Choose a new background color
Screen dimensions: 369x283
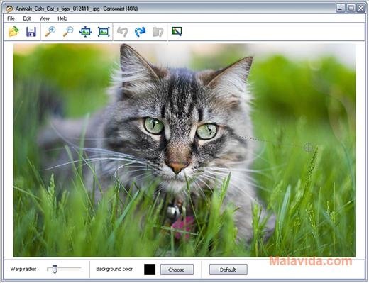click(x=177, y=270)
